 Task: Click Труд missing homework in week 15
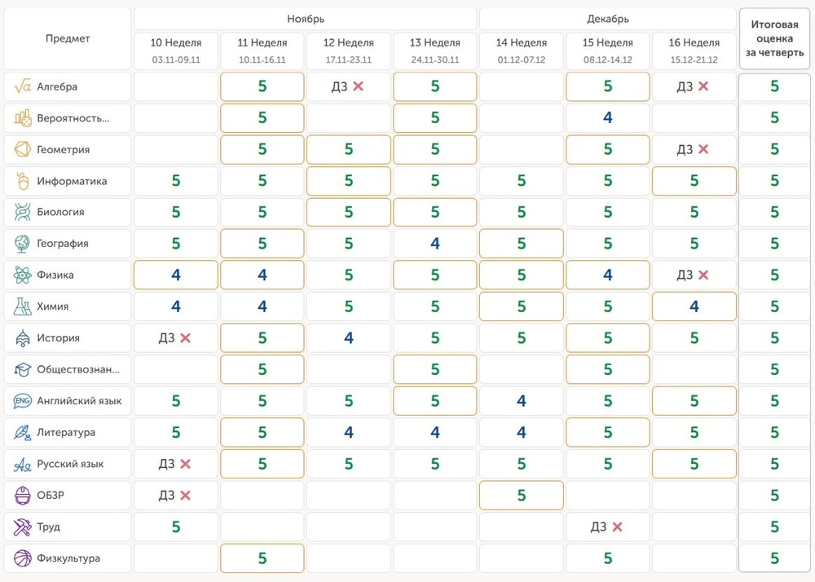(607, 527)
